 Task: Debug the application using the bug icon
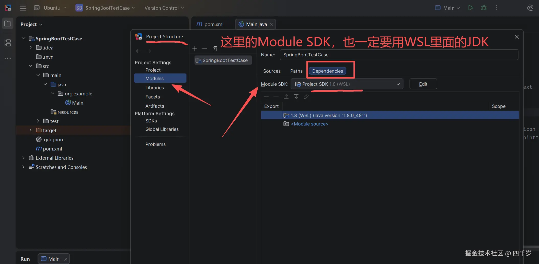tap(483, 8)
